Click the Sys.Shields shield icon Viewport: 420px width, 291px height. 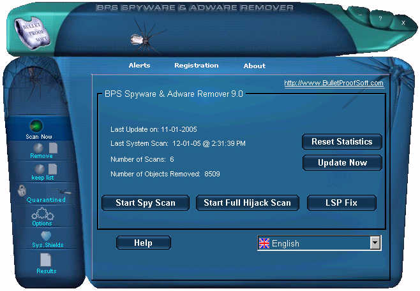tap(46, 236)
